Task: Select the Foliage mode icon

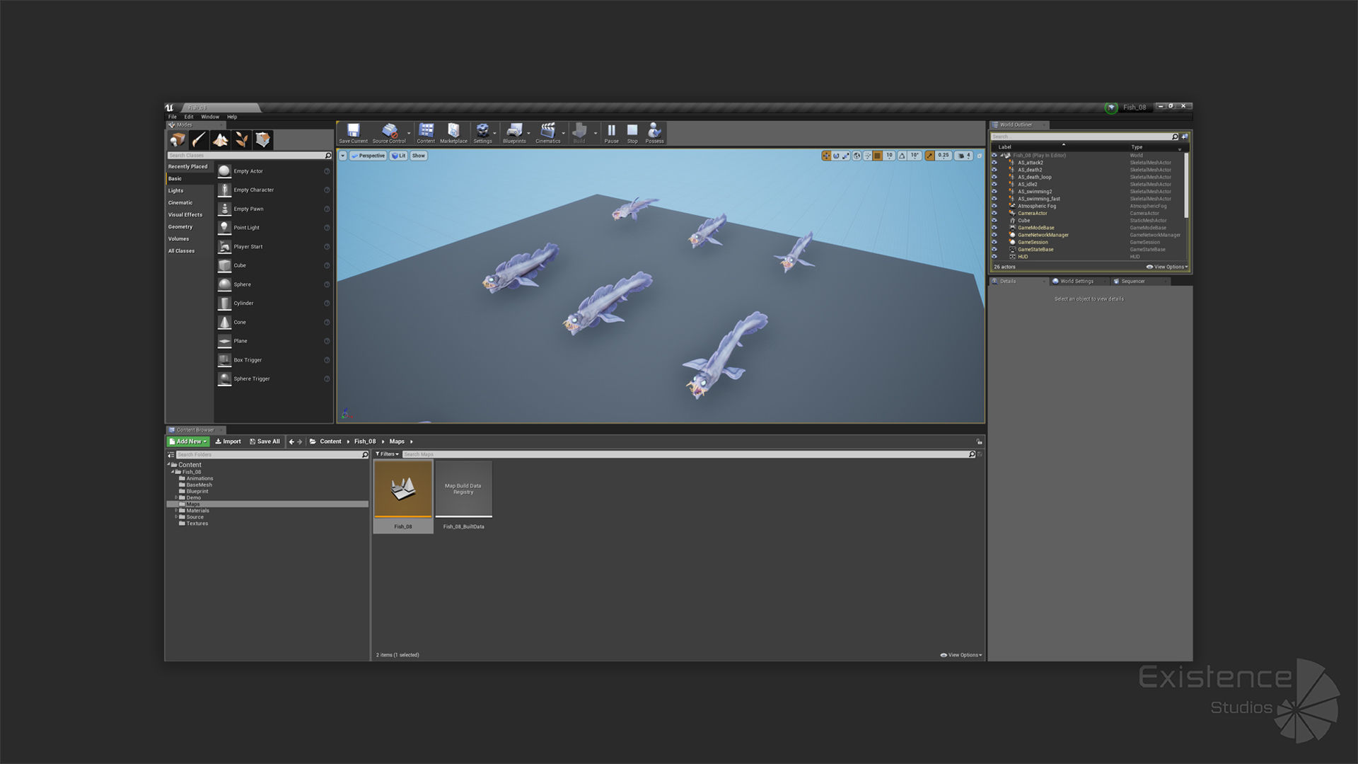Action: coord(241,140)
